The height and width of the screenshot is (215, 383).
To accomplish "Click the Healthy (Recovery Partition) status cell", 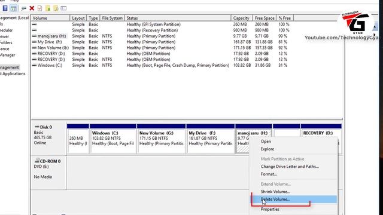I will point(152,30).
